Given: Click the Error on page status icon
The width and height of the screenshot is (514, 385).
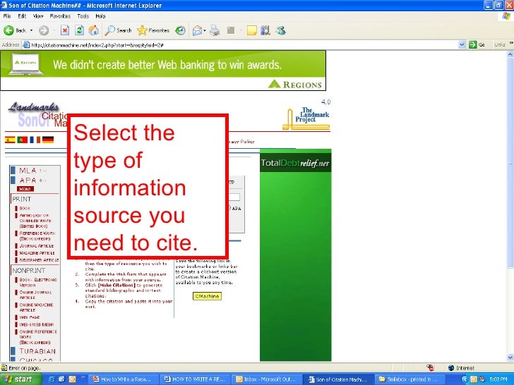Looking at the screenshot, I should 4,367.
